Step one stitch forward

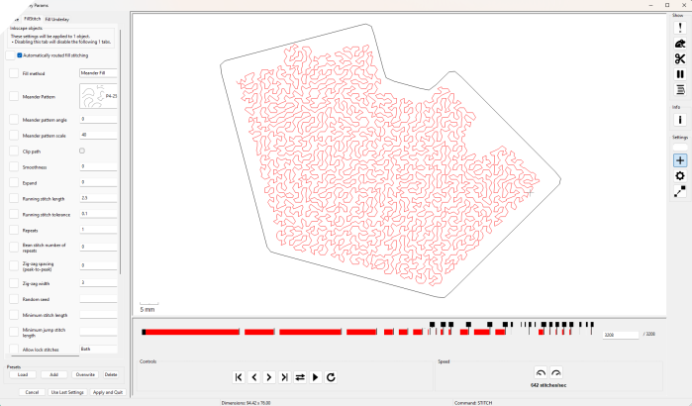pyautogui.click(x=269, y=377)
